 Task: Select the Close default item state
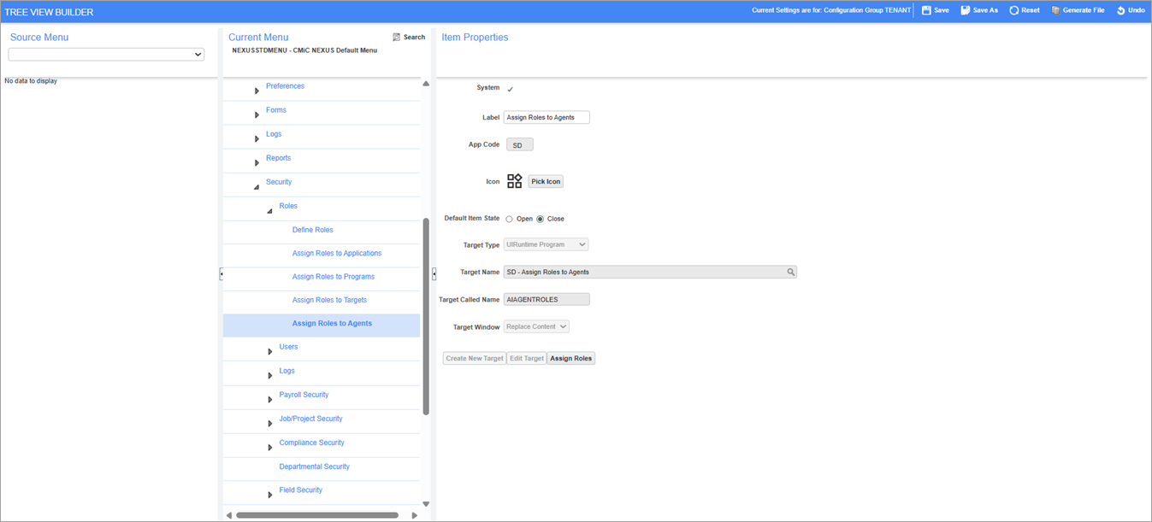(540, 220)
